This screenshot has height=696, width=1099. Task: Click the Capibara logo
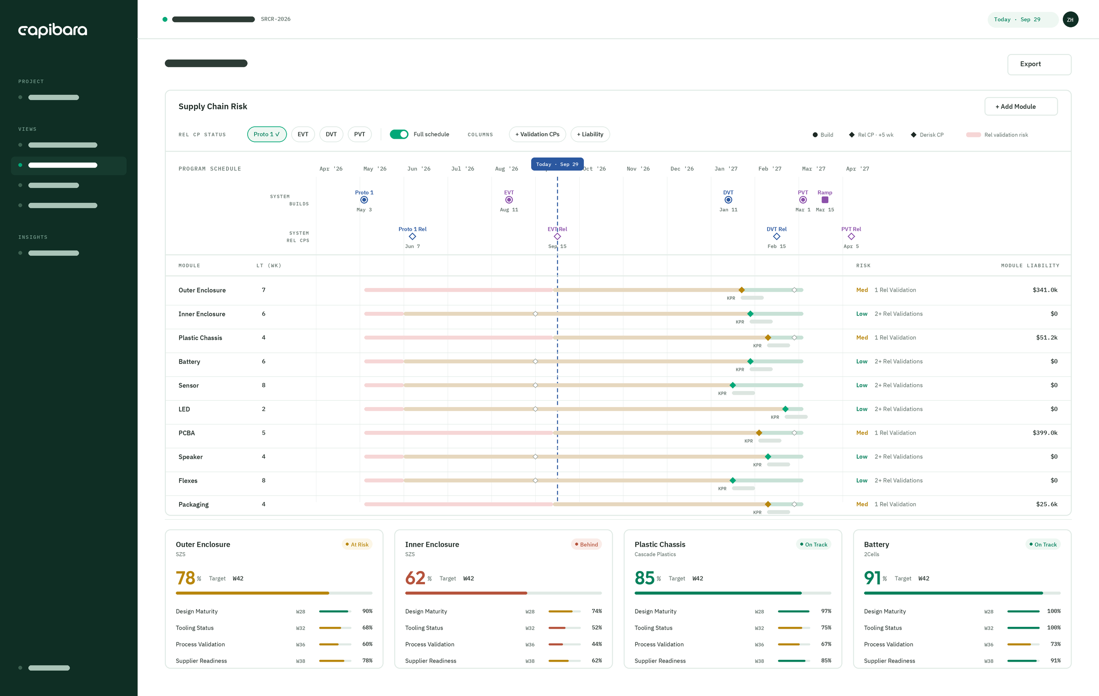(53, 30)
